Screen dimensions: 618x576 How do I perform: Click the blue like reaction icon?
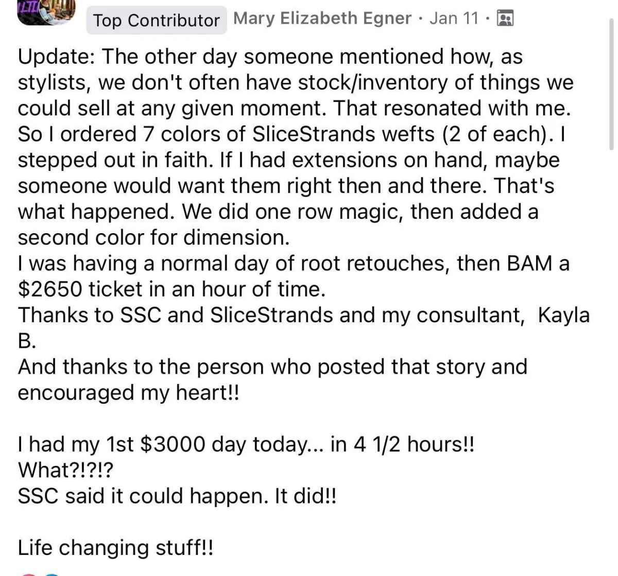pyautogui.click(x=51, y=574)
